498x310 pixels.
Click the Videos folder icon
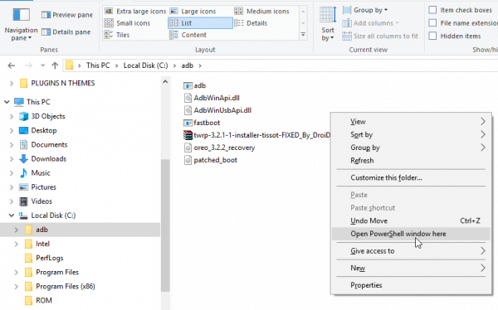point(23,201)
